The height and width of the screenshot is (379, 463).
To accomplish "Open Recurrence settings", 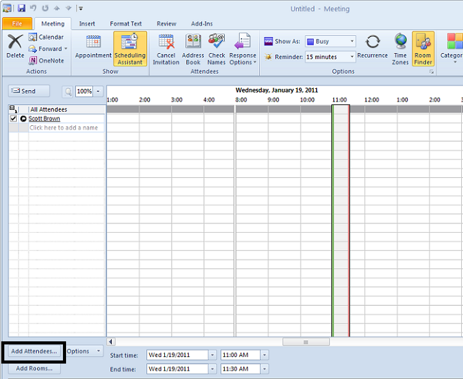I will pos(372,47).
